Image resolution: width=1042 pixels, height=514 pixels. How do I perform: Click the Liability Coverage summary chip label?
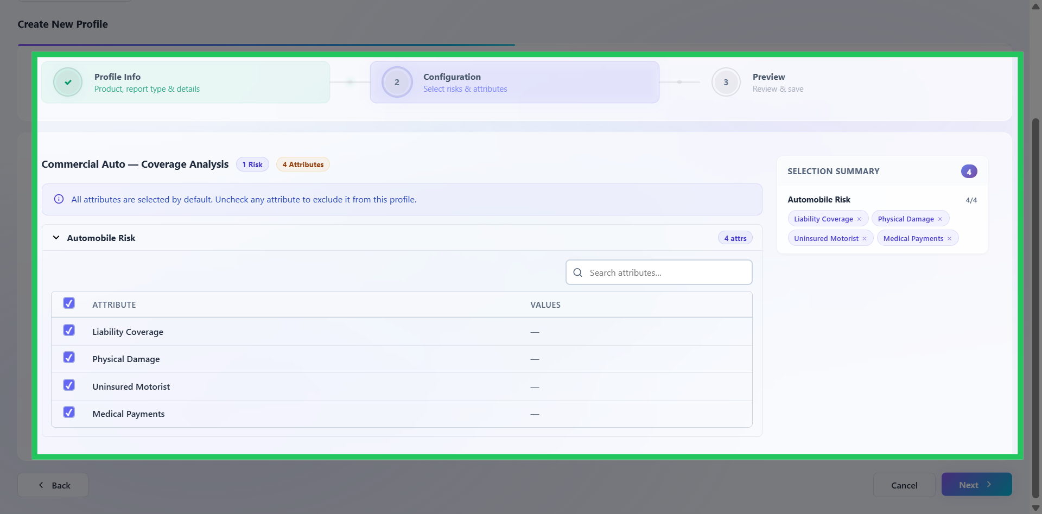click(x=823, y=219)
